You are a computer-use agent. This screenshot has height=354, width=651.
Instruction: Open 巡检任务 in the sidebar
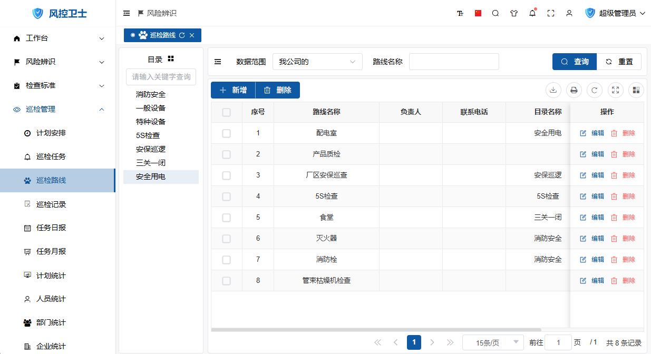point(51,156)
